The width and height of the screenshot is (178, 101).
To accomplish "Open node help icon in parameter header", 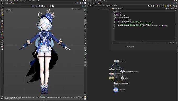I will point(176,8).
